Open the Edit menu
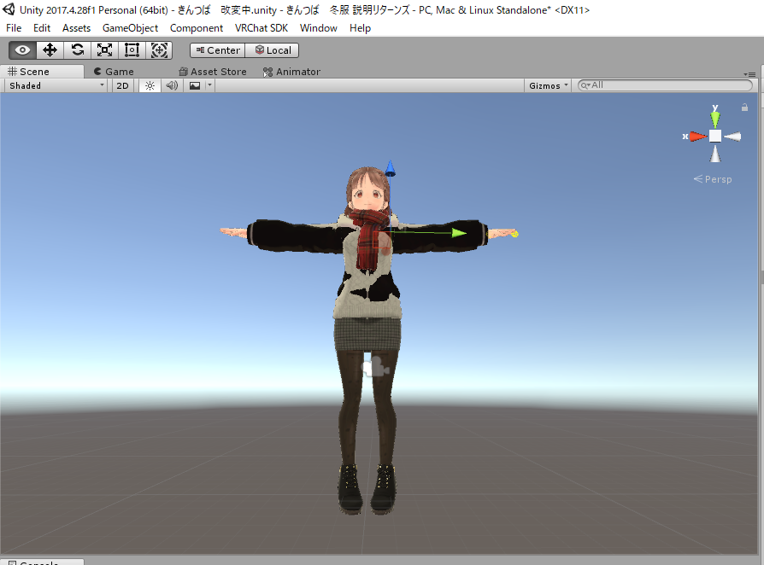 41,28
